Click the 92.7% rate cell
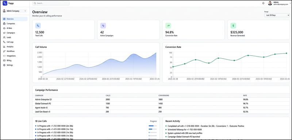Image resolution: width=292 pixels, height=140 pixels. 246,108
